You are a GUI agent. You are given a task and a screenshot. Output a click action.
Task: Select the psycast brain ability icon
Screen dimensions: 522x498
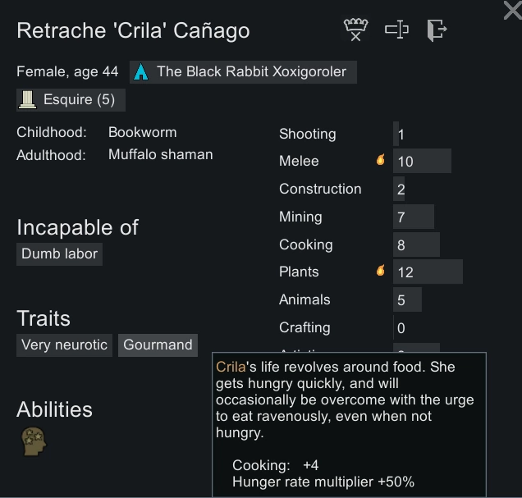pyautogui.click(x=34, y=441)
